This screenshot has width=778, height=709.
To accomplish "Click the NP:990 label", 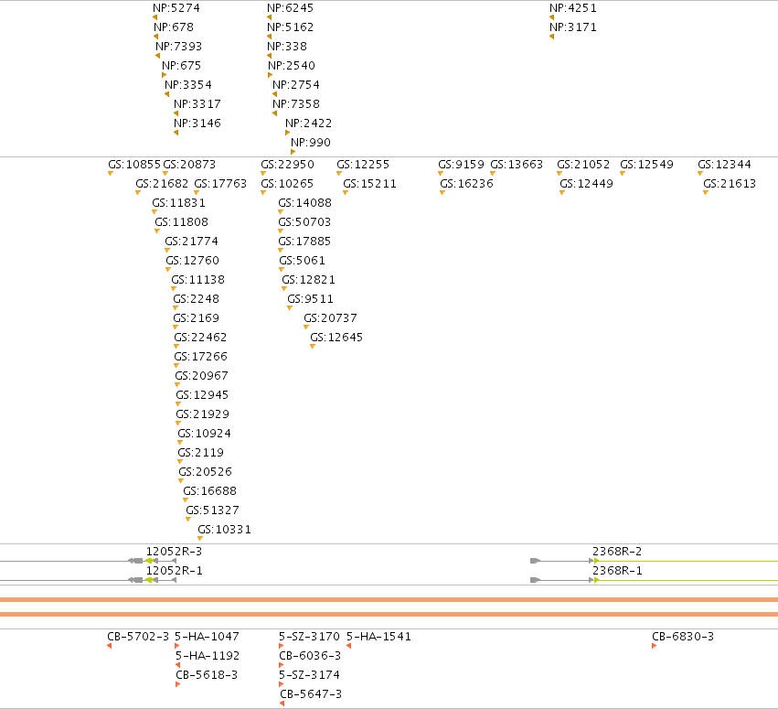I will click(311, 143).
